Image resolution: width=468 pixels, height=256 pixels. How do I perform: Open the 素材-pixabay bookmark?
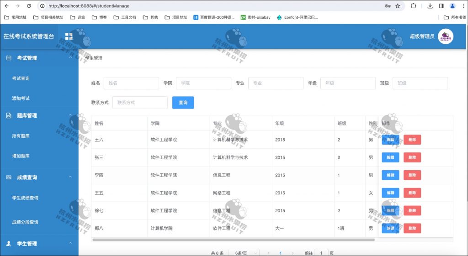click(255, 17)
